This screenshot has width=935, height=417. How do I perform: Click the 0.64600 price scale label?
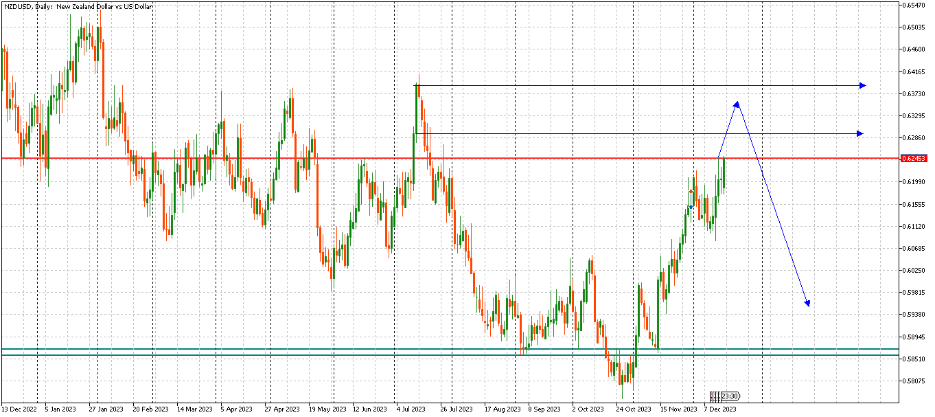pos(914,49)
